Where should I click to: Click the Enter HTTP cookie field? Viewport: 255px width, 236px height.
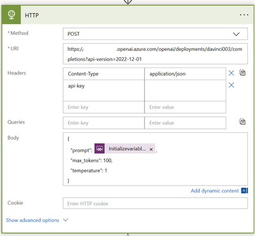click(x=155, y=204)
